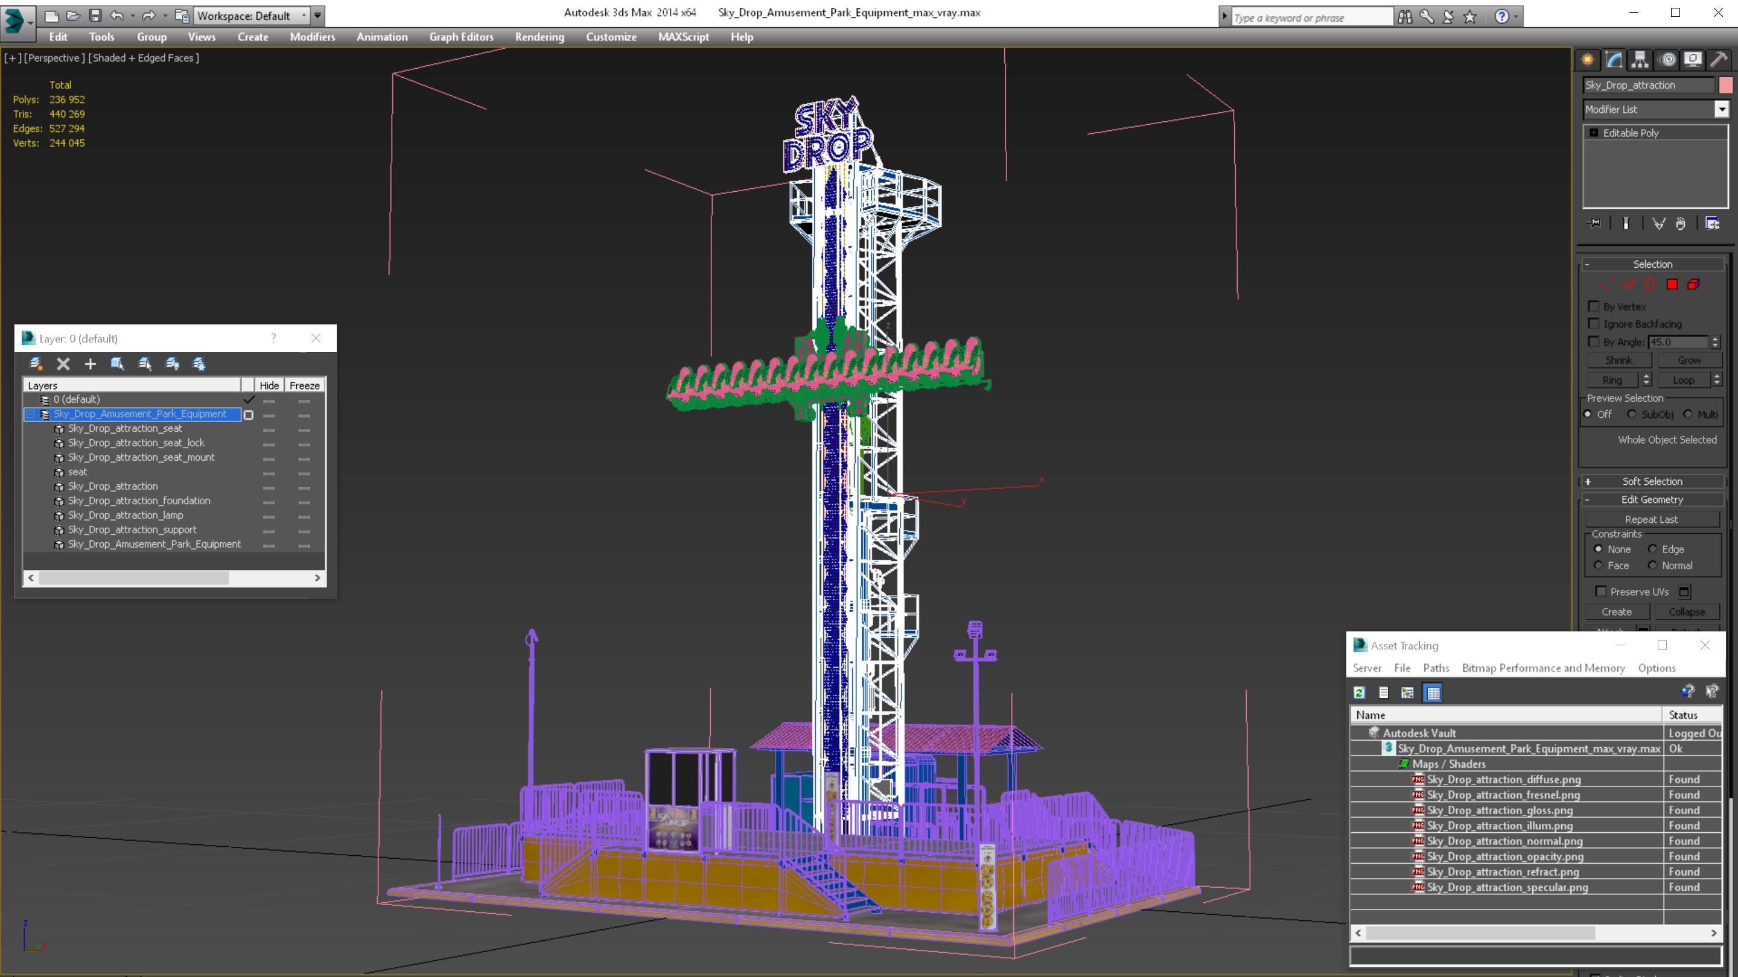
Task: Toggle Ignore Backfacing checkbox
Action: pyautogui.click(x=1594, y=324)
